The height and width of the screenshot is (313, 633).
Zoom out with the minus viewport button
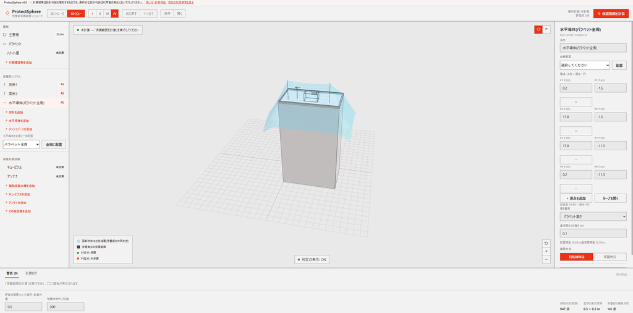[546, 260]
